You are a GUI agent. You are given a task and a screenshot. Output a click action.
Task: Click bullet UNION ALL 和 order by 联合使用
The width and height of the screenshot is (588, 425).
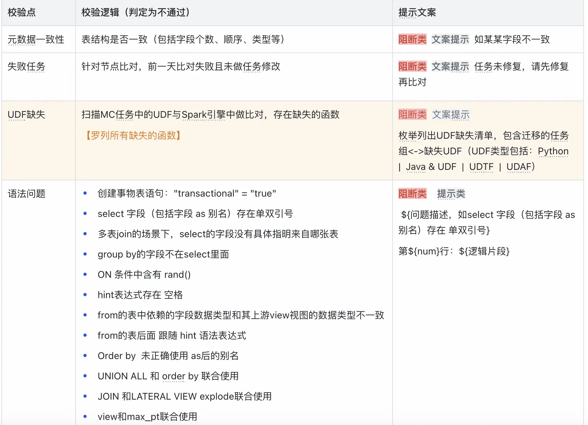coord(168,376)
